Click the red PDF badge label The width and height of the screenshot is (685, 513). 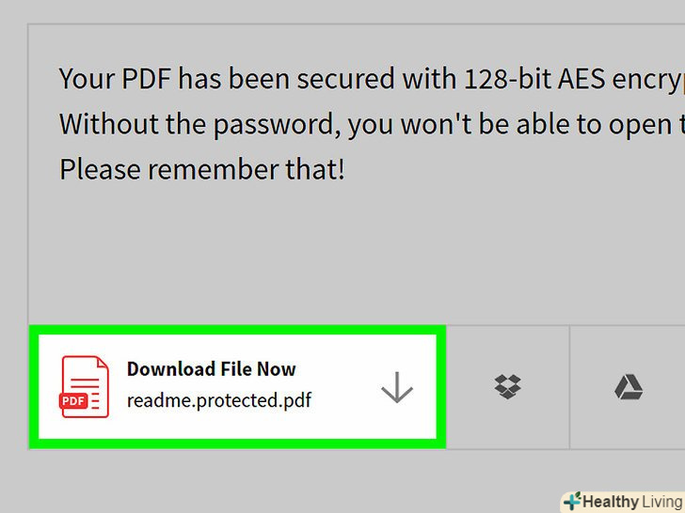pos(72,400)
